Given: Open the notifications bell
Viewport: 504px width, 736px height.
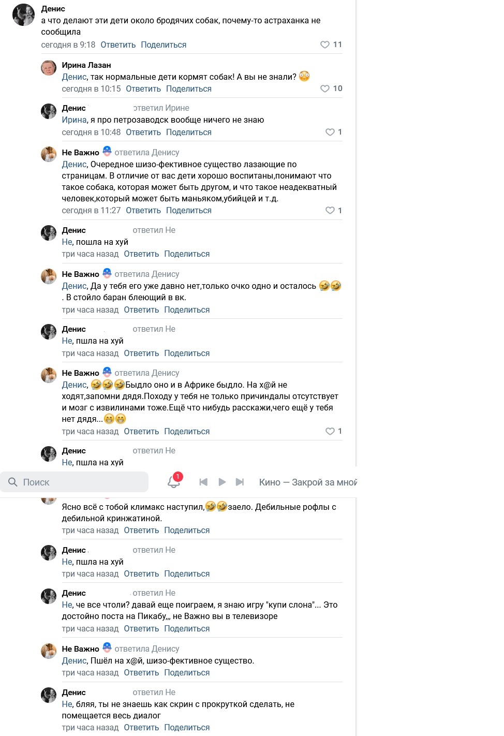Looking at the screenshot, I should [174, 482].
